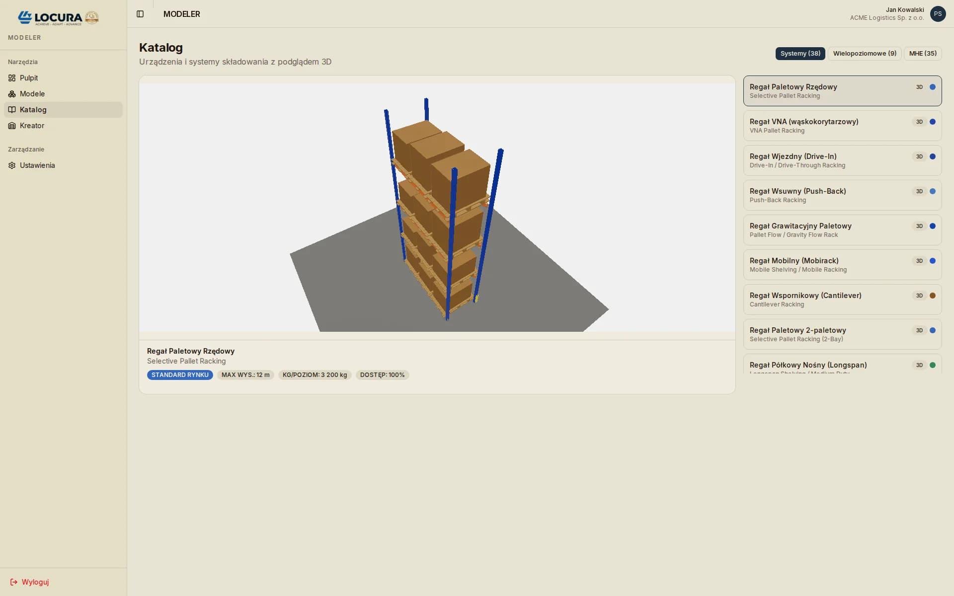Click the STANDARD RYNKU badge
Image resolution: width=954 pixels, height=596 pixels.
click(180, 375)
